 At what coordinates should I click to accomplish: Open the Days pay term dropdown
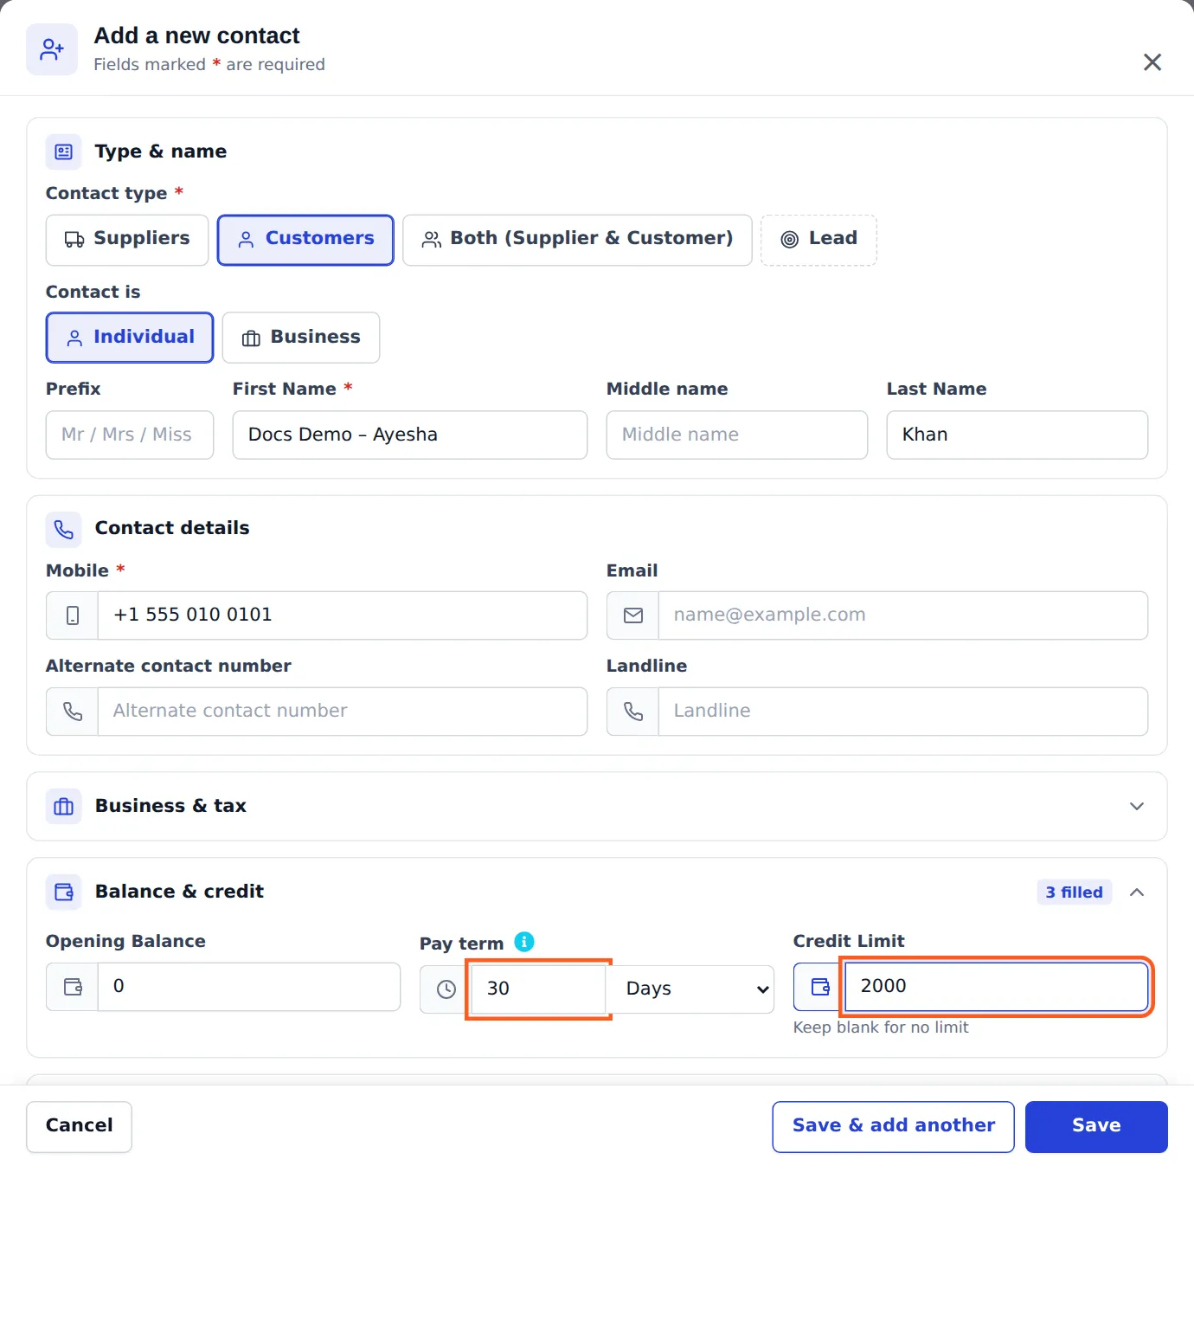coord(692,989)
